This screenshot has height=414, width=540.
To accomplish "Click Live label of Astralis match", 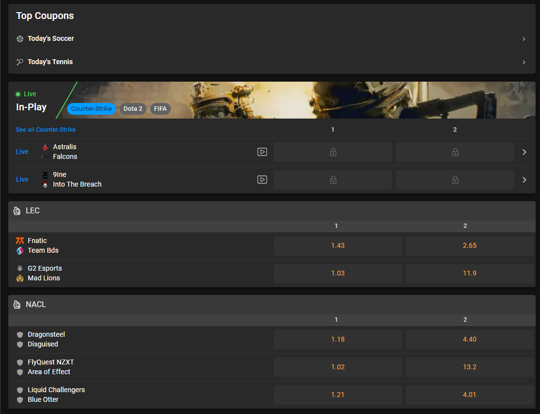I will 22,152.
